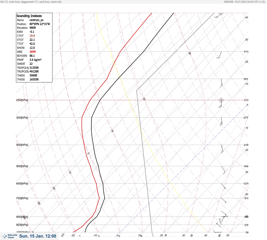Click the 'Sounding Indexes' heading
267x240 pixels.
[29, 16]
